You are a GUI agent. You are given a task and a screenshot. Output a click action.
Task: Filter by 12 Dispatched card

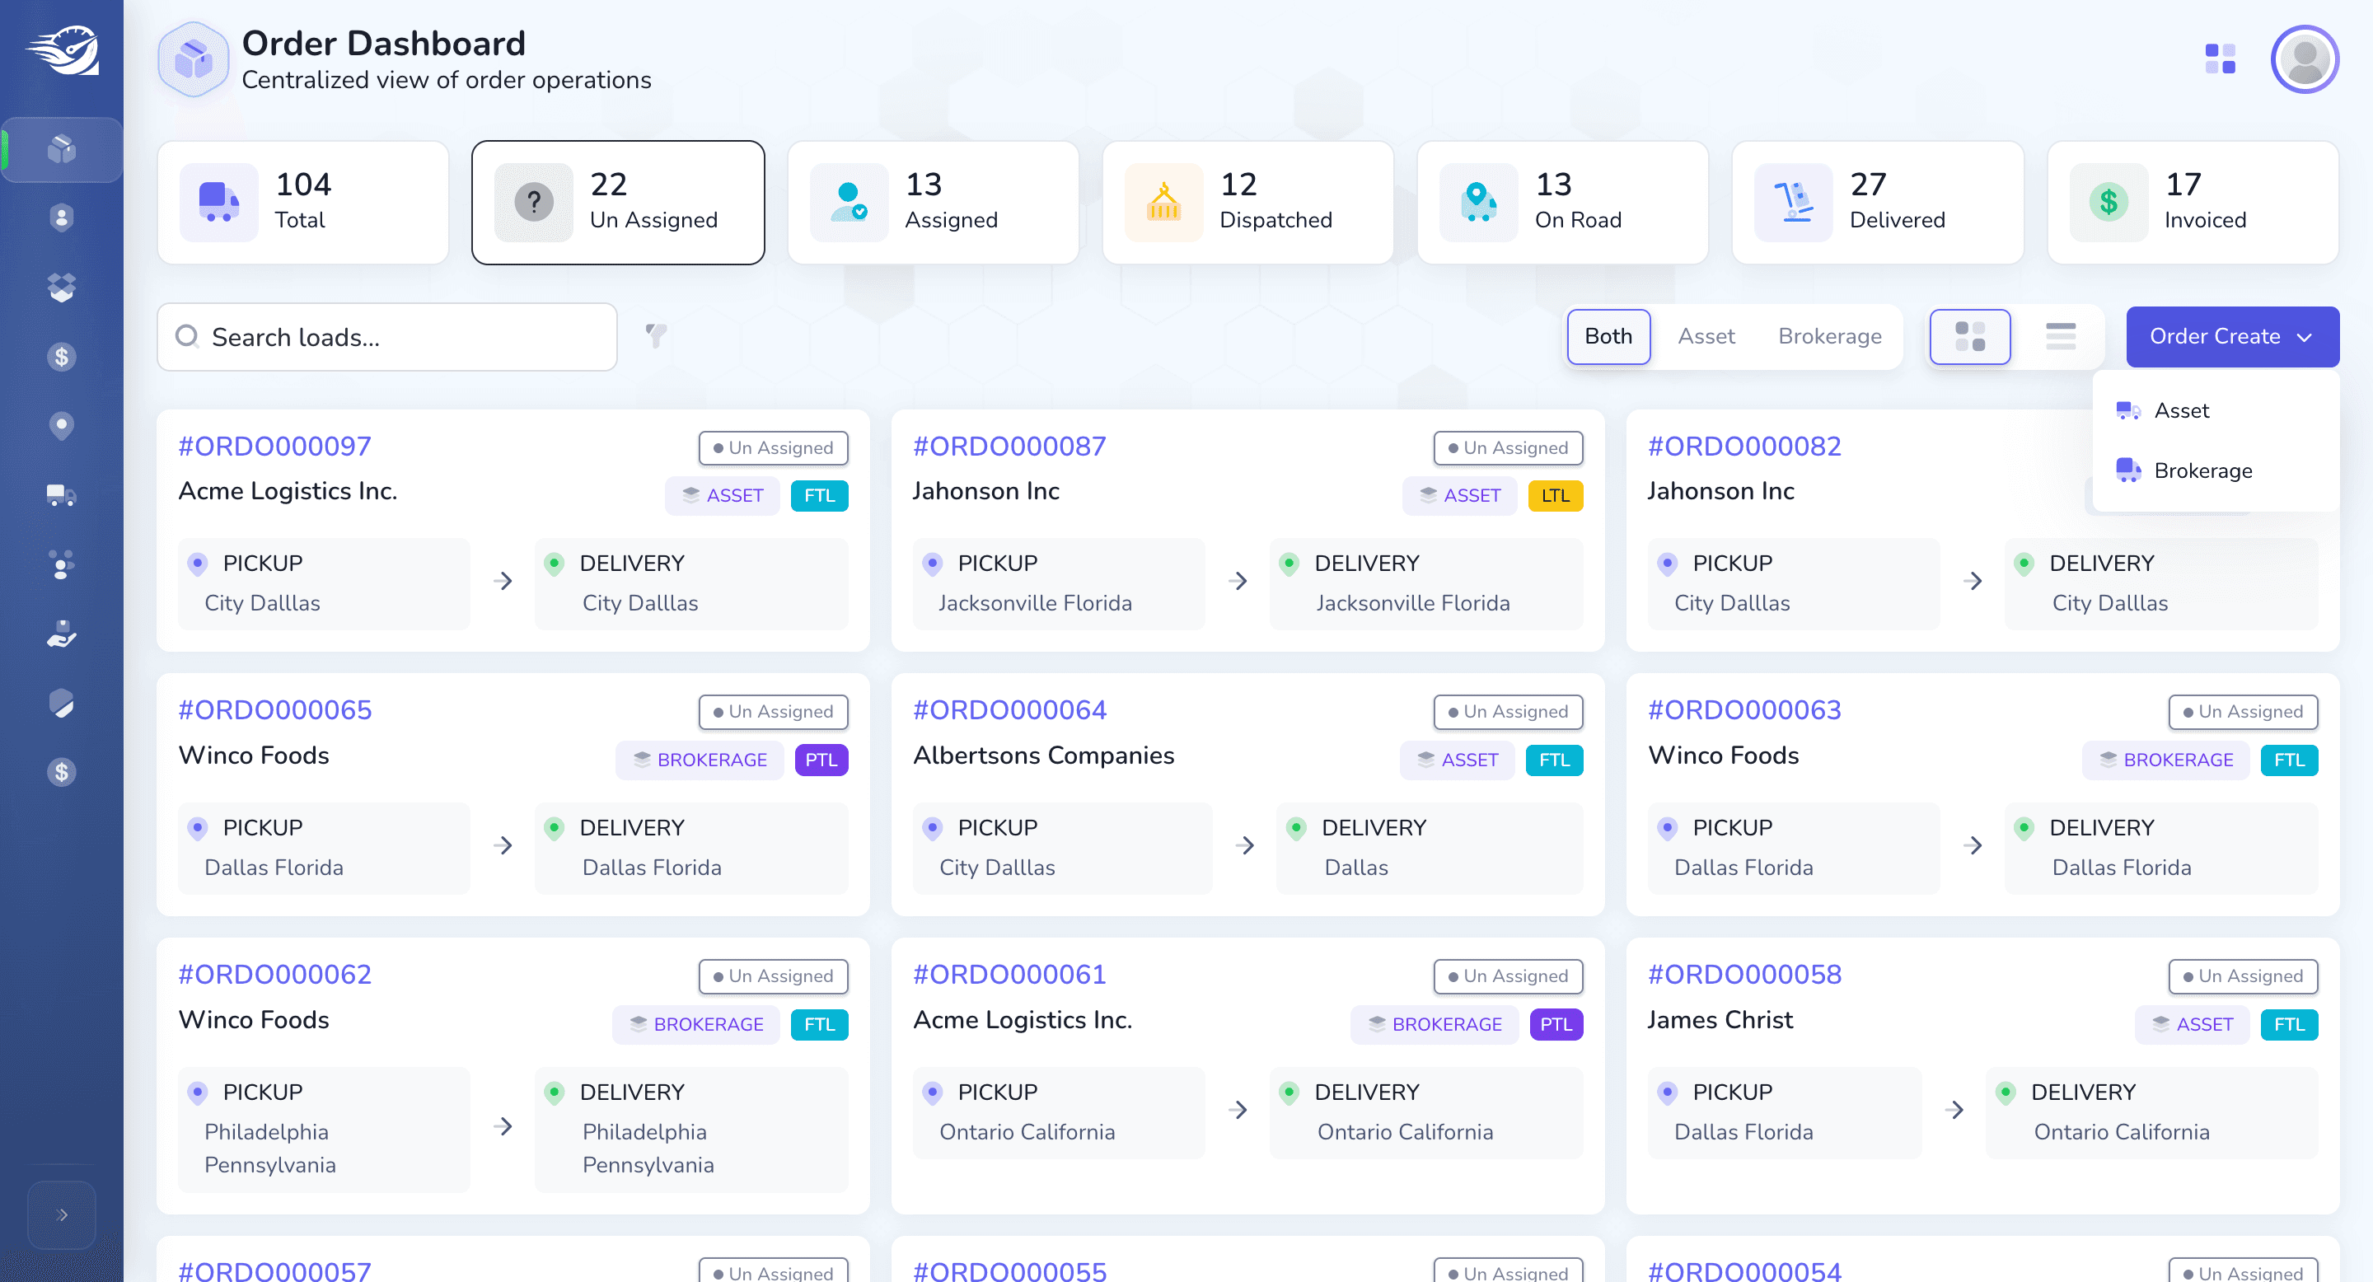pyautogui.click(x=1248, y=203)
